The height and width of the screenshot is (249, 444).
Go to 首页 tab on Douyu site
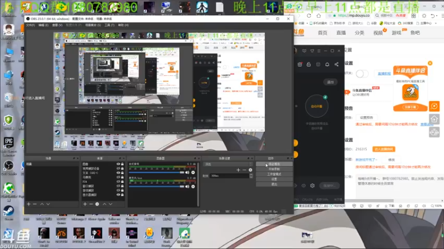click(322, 33)
